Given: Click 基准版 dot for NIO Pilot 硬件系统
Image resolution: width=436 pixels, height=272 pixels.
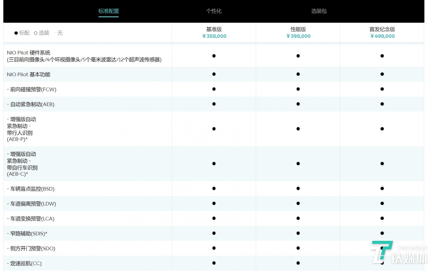Looking at the screenshot, I should (214, 56).
